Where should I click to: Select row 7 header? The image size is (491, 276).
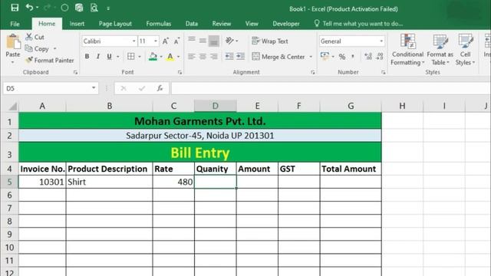(x=9, y=208)
